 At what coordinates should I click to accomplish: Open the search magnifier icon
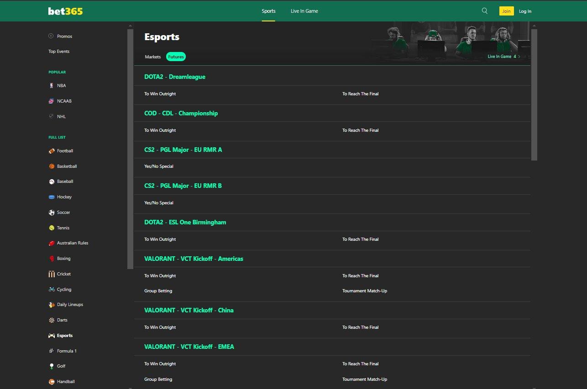pyautogui.click(x=485, y=11)
